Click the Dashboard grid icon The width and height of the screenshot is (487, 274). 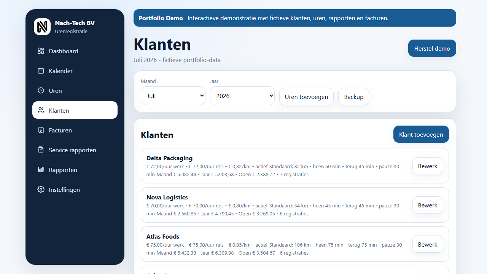coord(41,51)
